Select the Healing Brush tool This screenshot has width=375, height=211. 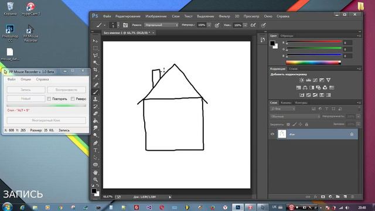point(96,84)
